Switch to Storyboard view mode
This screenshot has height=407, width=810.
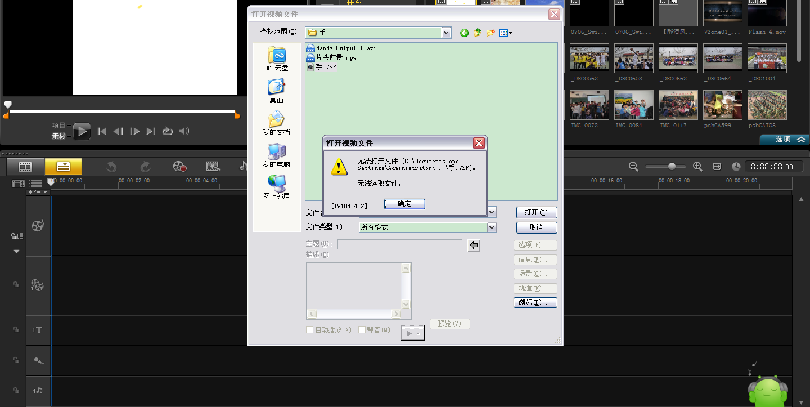(25, 166)
